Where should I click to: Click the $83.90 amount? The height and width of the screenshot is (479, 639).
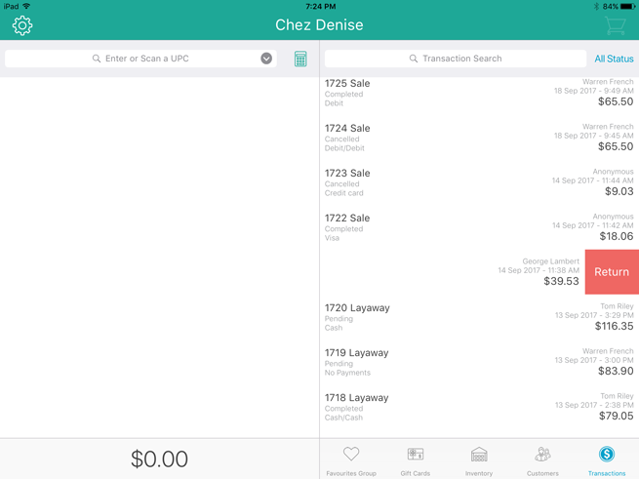[x=616, y=371]
